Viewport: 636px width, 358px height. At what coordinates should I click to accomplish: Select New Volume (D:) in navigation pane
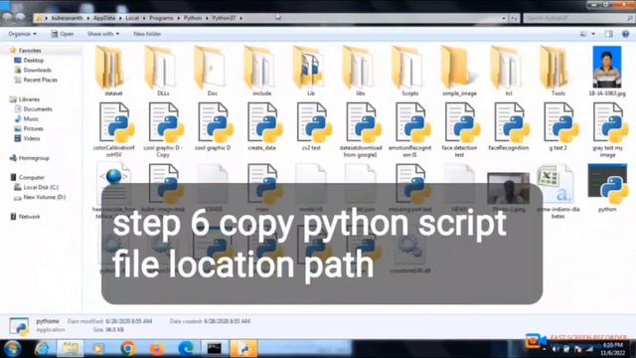coord(44,197)
